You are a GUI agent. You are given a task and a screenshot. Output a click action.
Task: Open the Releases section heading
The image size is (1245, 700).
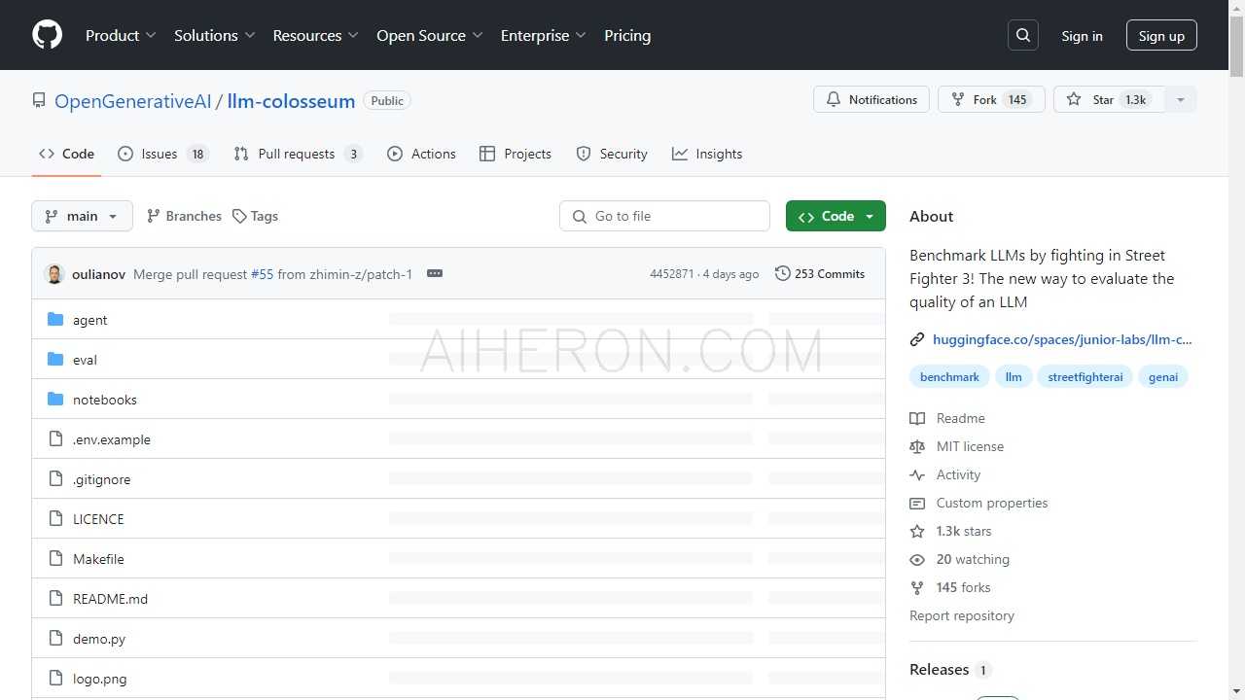pos(939,669)
